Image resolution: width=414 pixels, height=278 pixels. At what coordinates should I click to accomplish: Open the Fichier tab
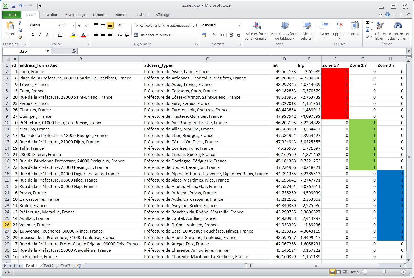click(11, 15)
